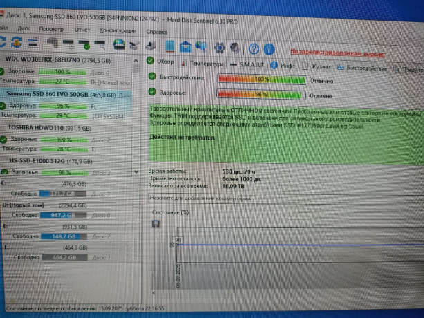
Task: Switch to the S.M.A.R.T. tab
Action: tap(247, 65)
